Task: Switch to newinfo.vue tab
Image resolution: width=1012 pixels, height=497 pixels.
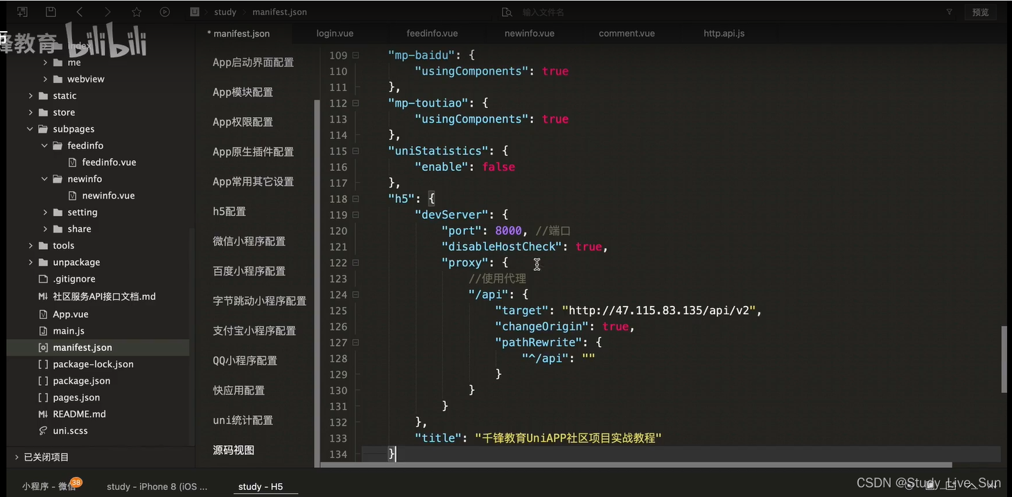Action: click(x=529, y=33)
